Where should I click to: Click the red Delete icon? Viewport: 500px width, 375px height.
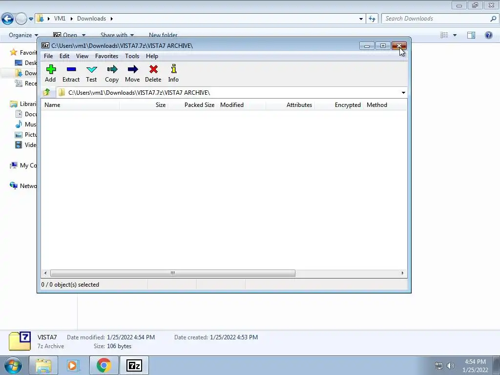(x=153, y=73)
